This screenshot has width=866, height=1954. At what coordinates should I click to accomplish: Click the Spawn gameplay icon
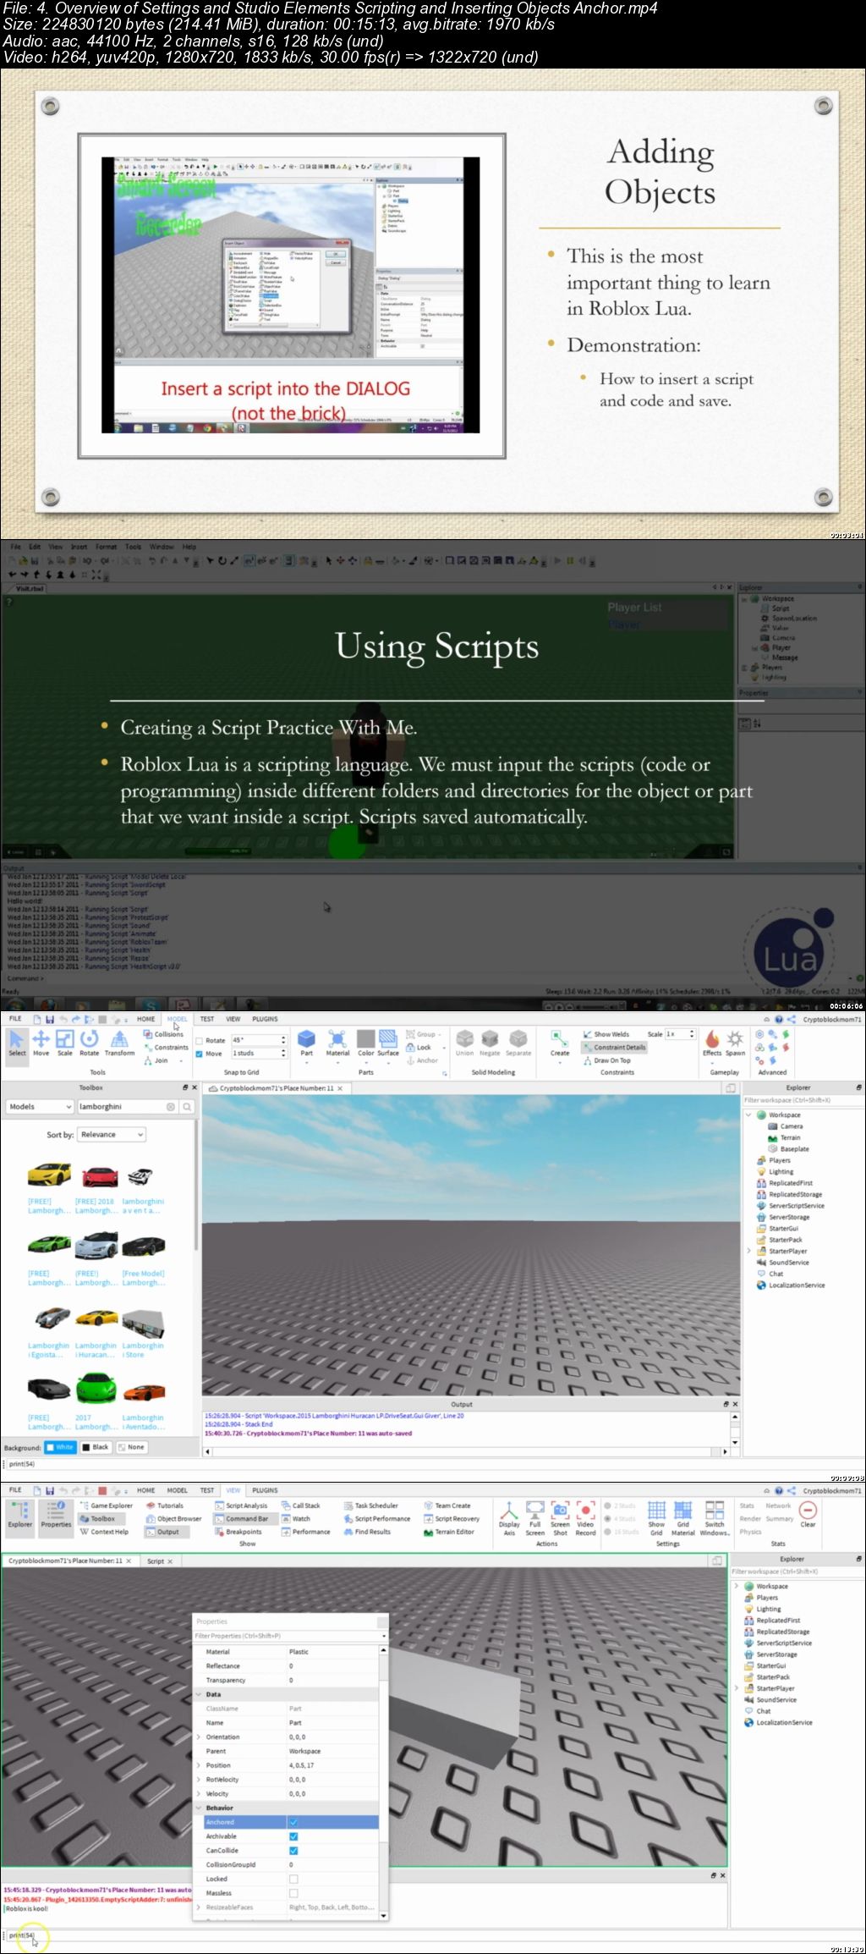[x=736, y=1042]
